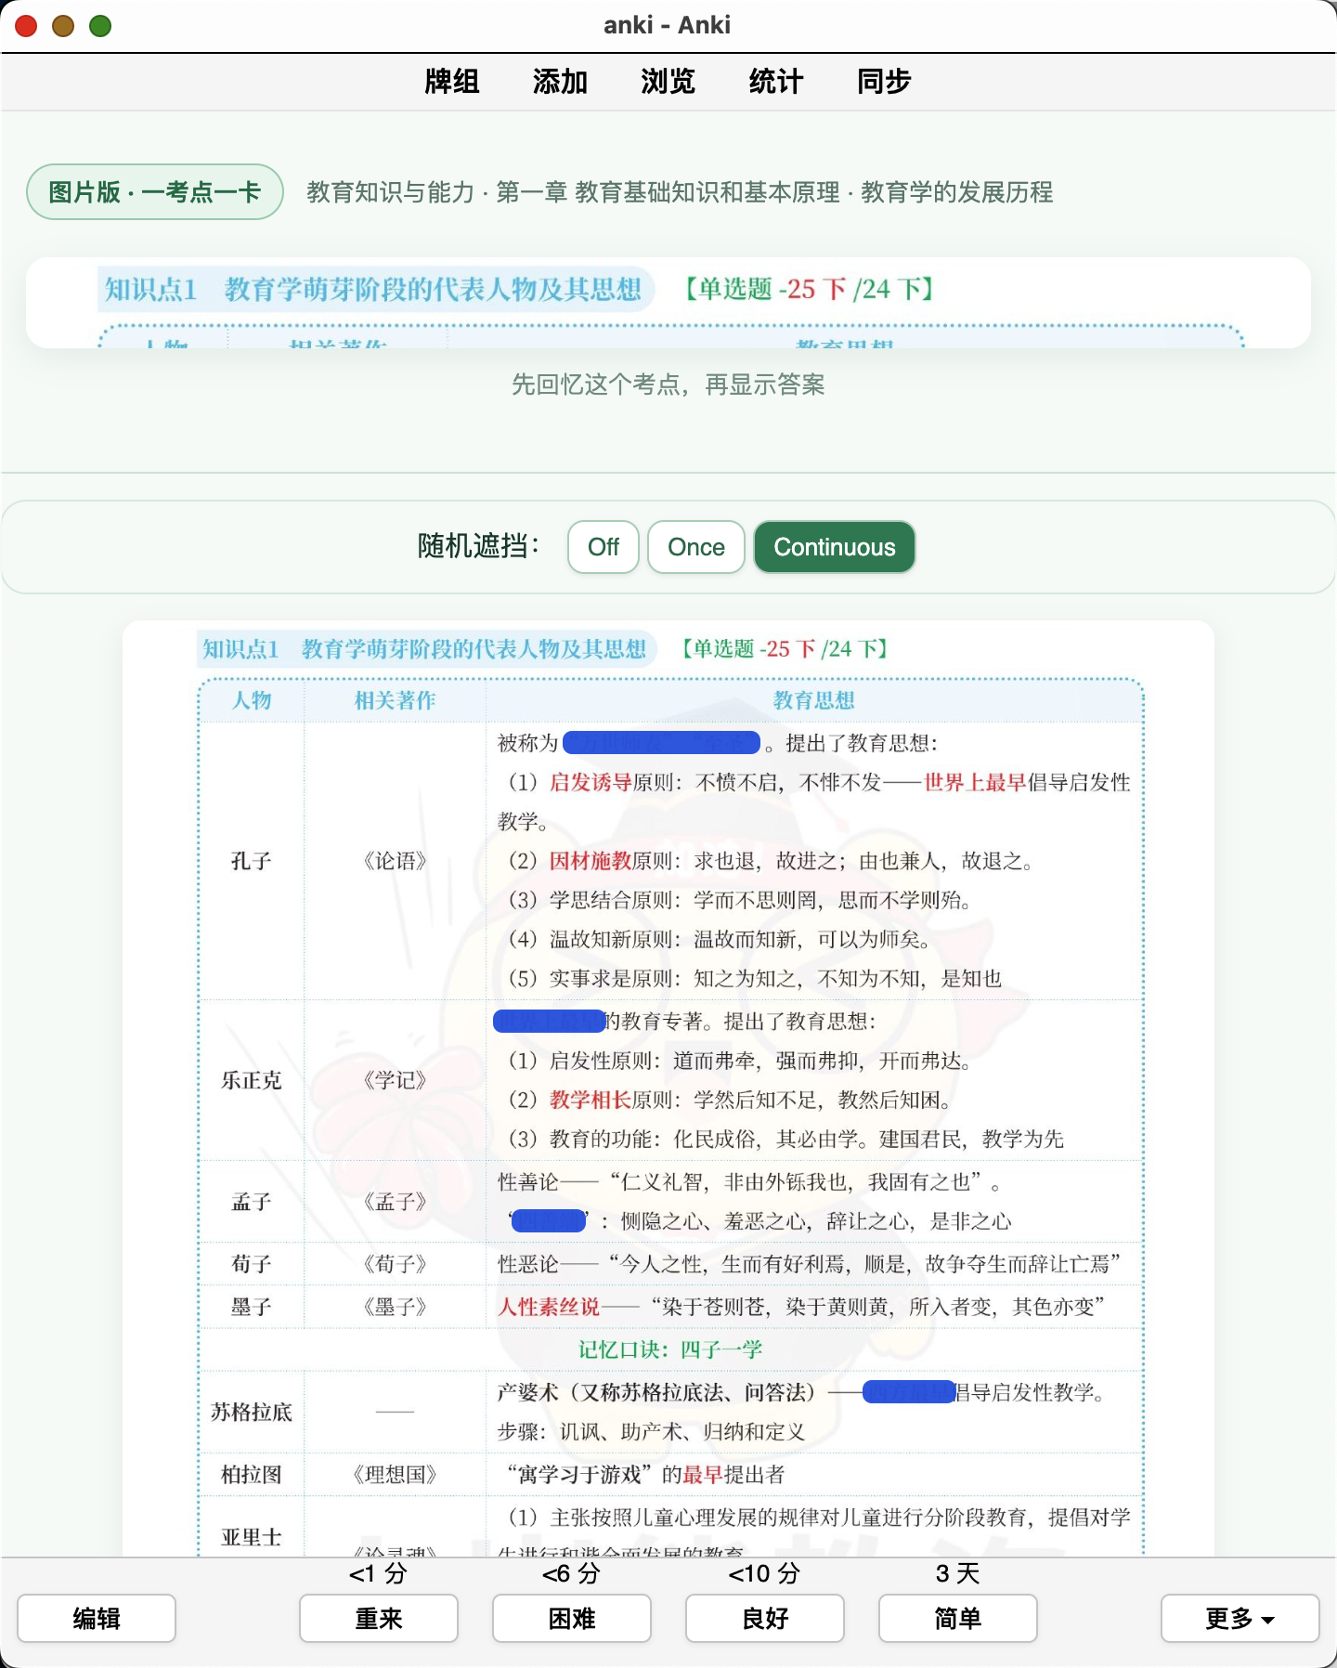The image size is (1337, 1668).
Task: Select the 苏格拉底 table cell
Action: pos(252,1412)
